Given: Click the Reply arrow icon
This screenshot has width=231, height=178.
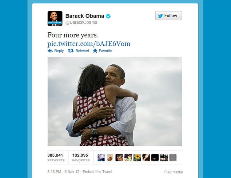Looking at the screenshot, I should [50, 51].
